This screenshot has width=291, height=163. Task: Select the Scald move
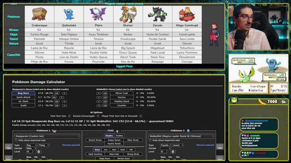(23, 105)
